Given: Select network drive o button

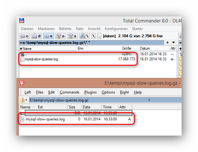Looking at the screenshot, I should coord(61,36).
